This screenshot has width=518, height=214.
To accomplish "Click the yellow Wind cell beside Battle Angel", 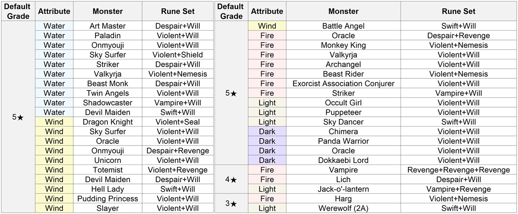I will point(267,26).
